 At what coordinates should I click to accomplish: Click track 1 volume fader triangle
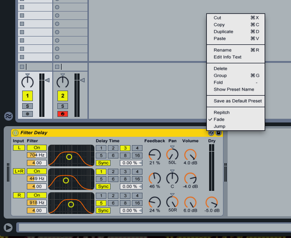coord(47,80)
